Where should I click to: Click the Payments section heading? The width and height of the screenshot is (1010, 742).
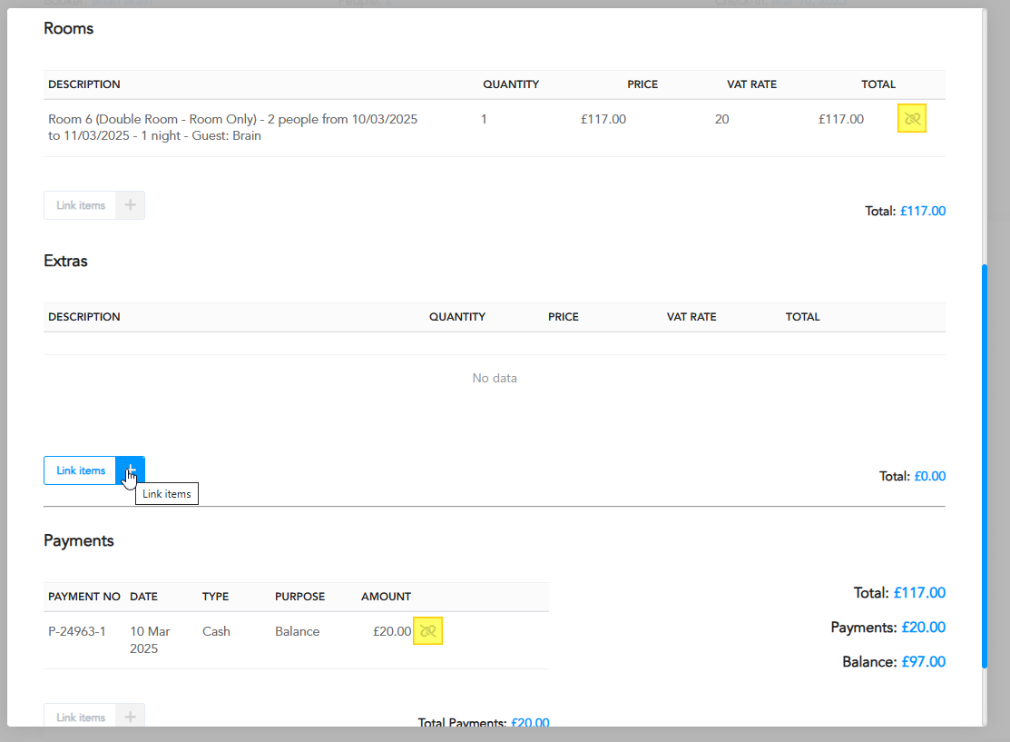point(79,541)
